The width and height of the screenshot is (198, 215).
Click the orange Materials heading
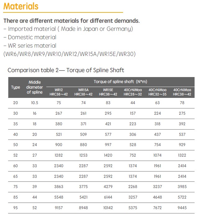point(21,6)
